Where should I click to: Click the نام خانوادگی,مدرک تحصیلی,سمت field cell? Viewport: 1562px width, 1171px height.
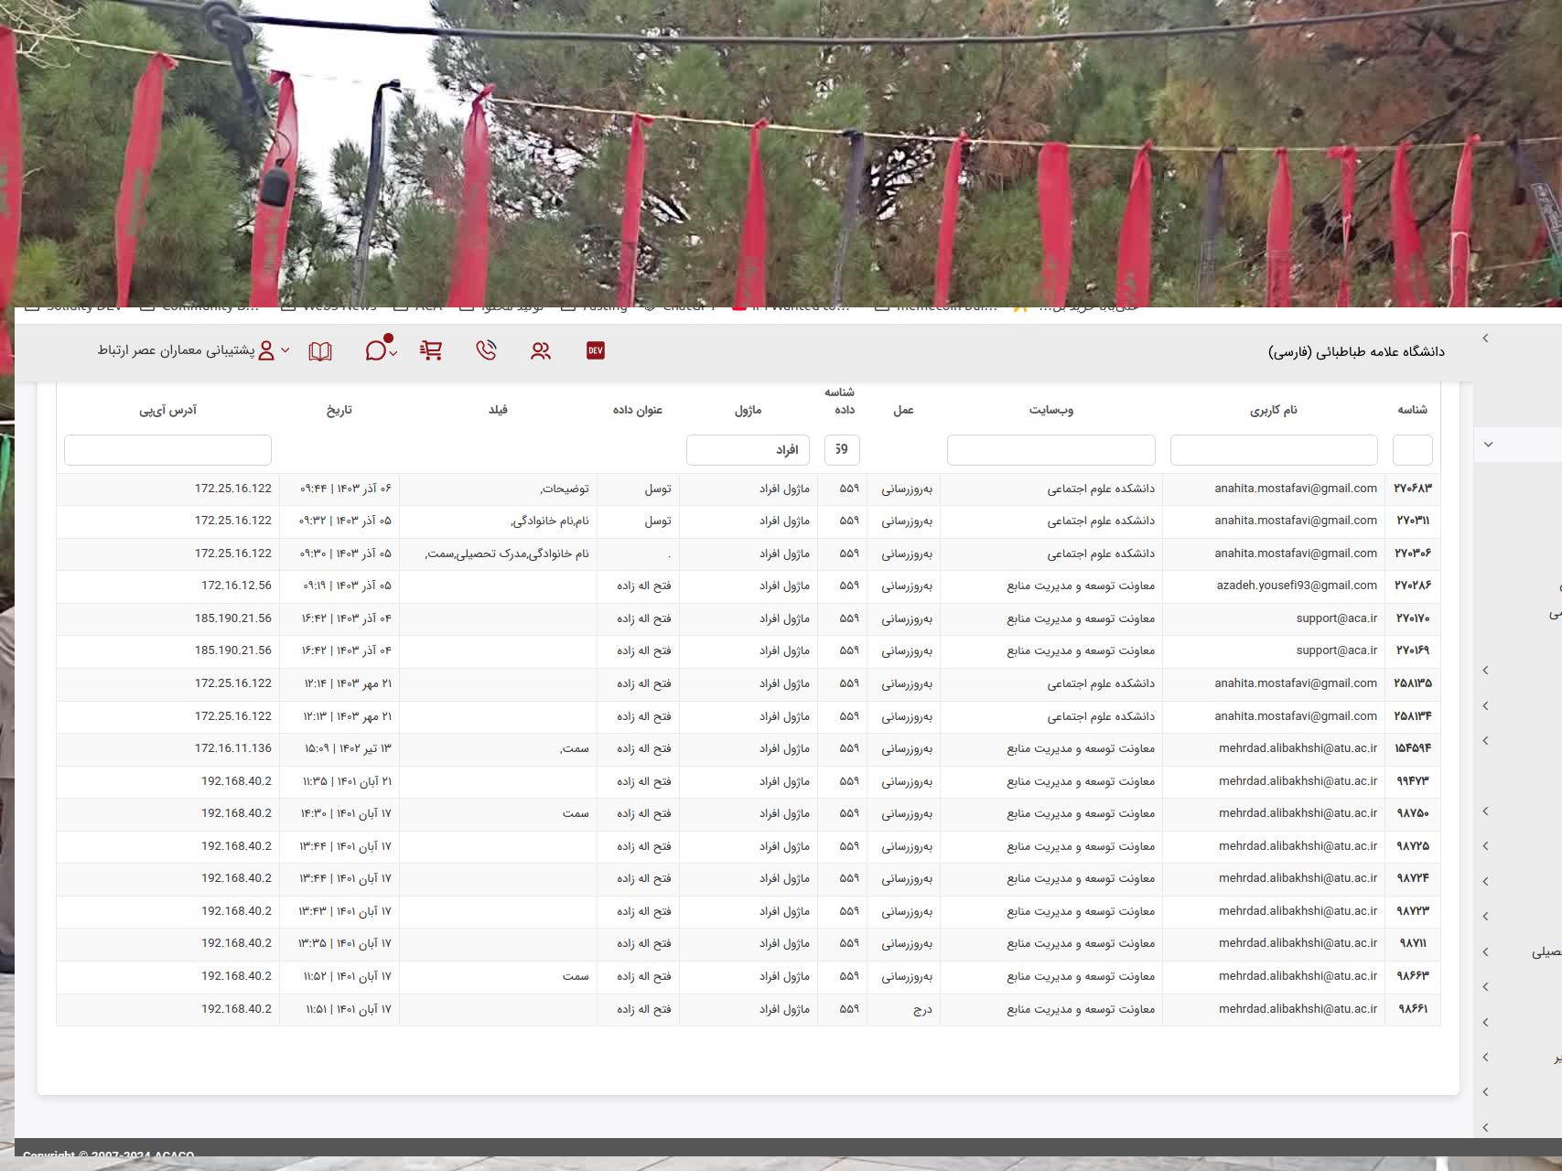coord(507,553)
